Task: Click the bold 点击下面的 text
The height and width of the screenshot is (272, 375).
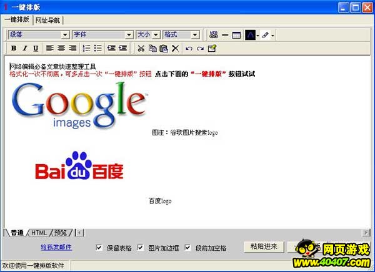Action: [171, 74]
